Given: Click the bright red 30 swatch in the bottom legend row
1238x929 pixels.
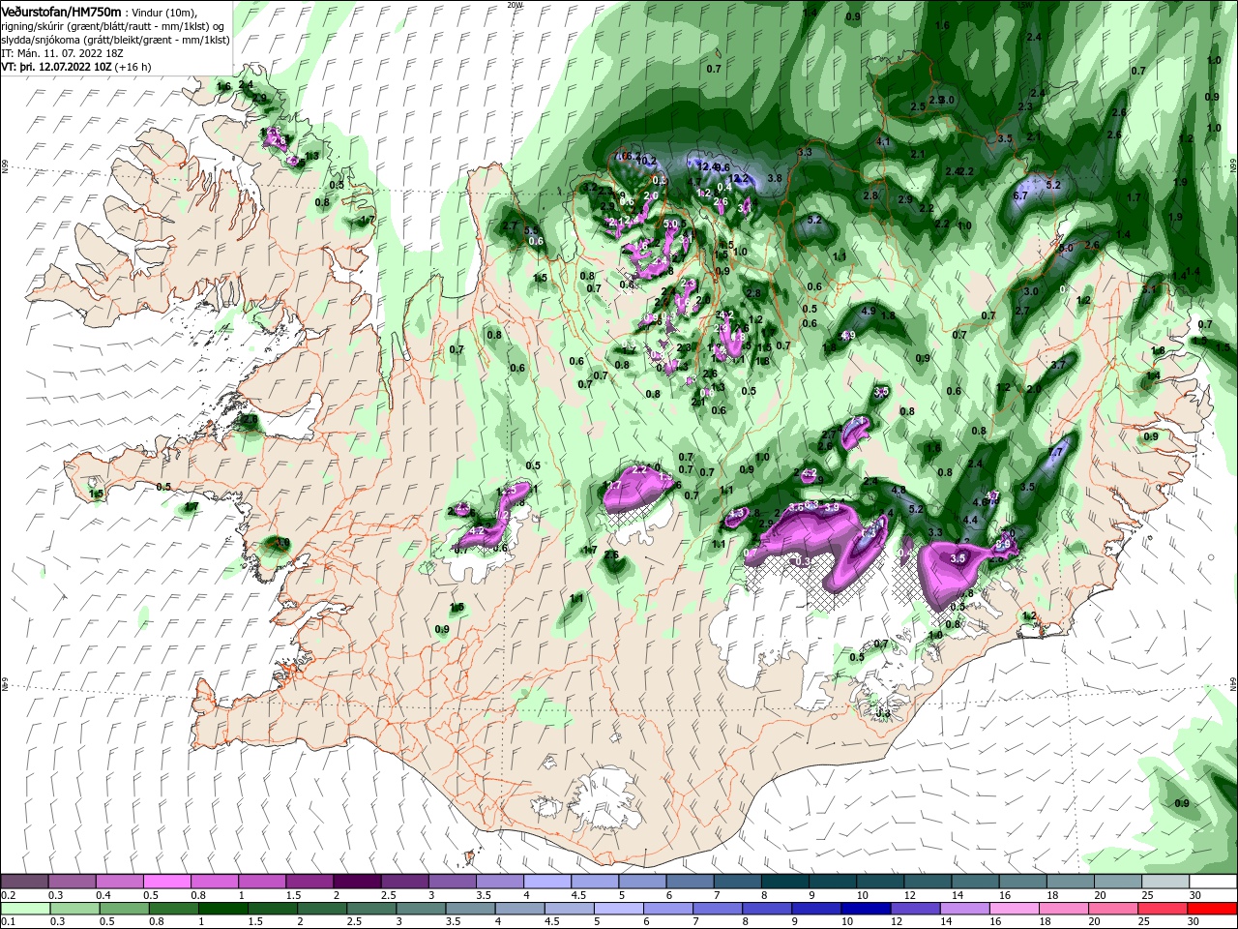Looking at the screenshot, I should [x=1212, y=909].
